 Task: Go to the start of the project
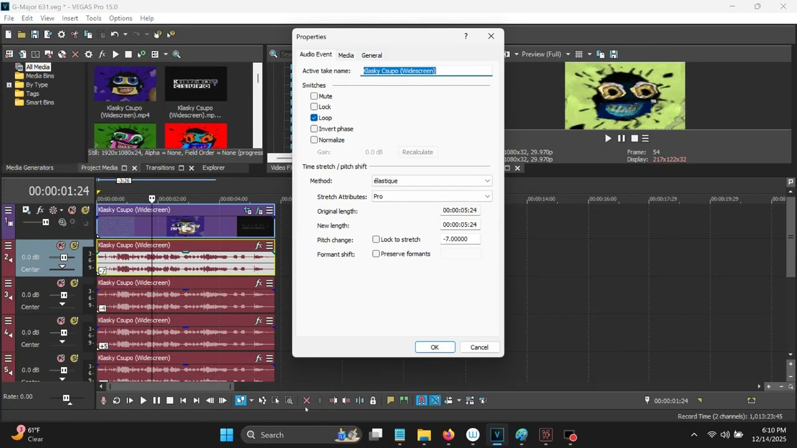point(183,401)
